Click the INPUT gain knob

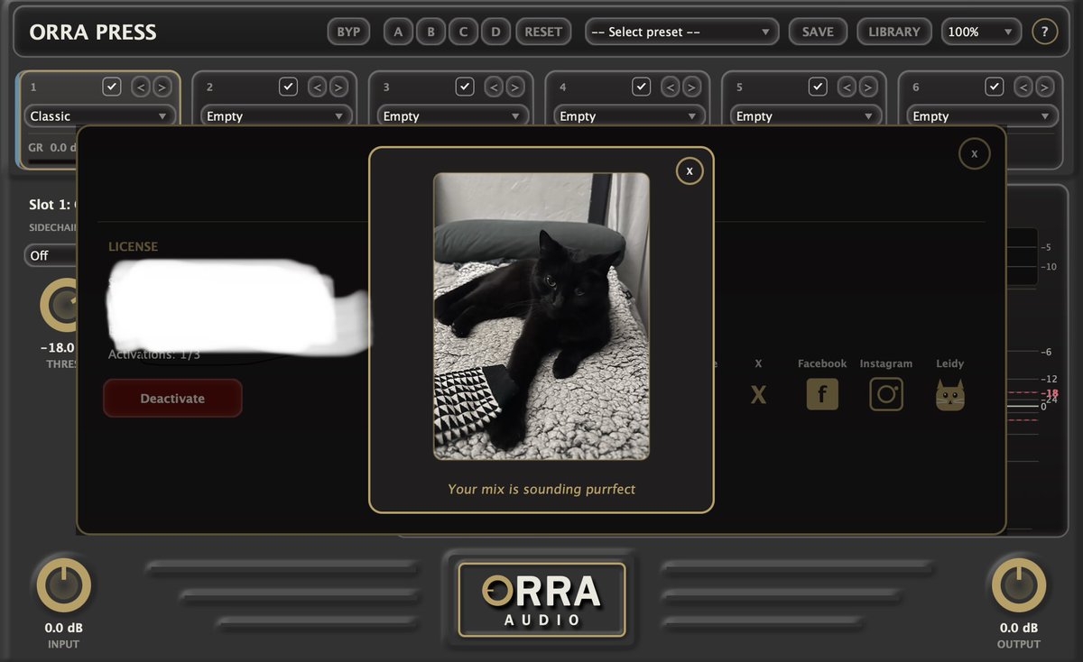[x=63, y=585]
